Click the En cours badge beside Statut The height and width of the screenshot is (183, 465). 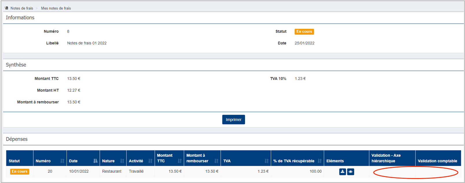tap(304, 32)
